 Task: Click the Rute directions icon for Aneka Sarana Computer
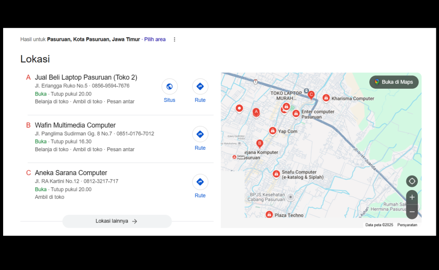pos(200,182)
